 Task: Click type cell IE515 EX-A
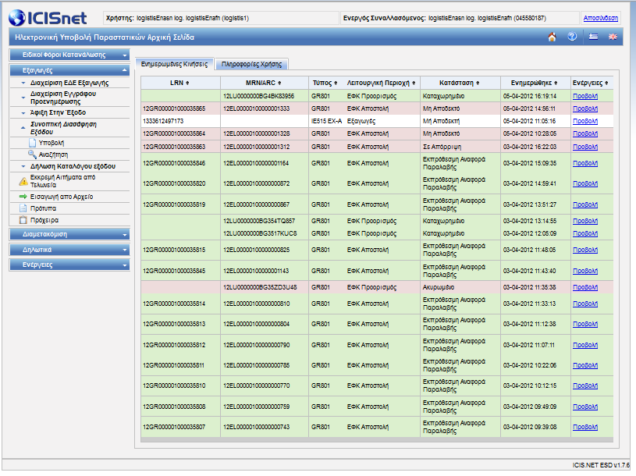click(326, 121)
